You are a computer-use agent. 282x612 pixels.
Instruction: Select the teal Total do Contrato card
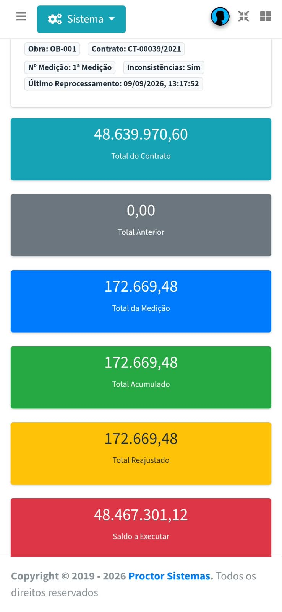pyautogui.click(x=141, y=149)
